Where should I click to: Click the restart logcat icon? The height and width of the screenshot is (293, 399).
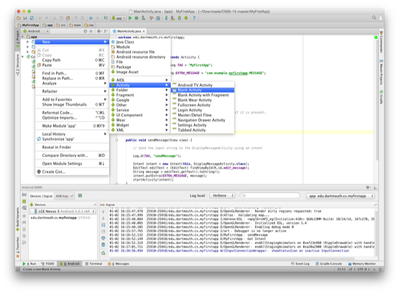point(103,253)
